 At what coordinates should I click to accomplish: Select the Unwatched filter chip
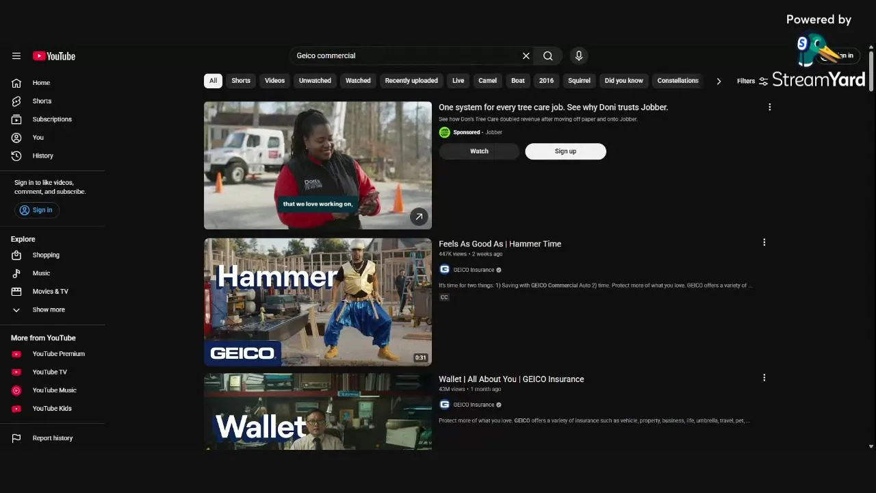pyautogui.click(x=315, y=81)
